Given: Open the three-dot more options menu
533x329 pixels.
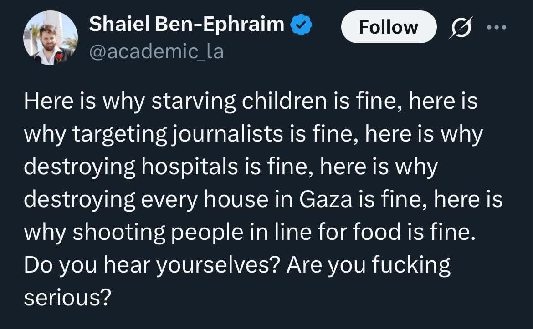Looking at the screenshot, I should point(496,27).
